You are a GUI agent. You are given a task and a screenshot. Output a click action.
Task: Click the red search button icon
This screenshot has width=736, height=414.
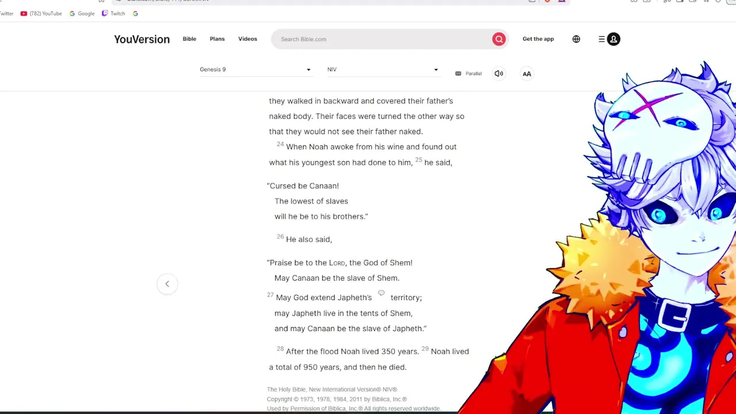coord(499,39)
